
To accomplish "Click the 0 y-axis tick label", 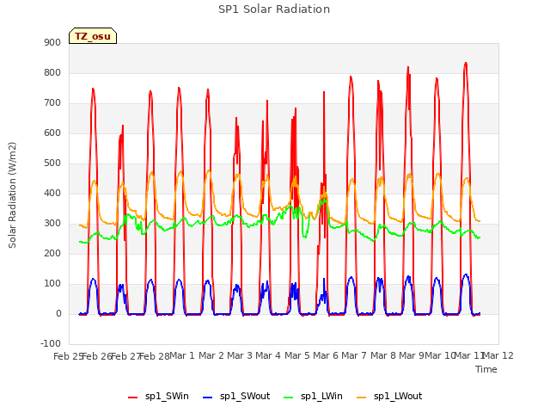I will point(58,313).
